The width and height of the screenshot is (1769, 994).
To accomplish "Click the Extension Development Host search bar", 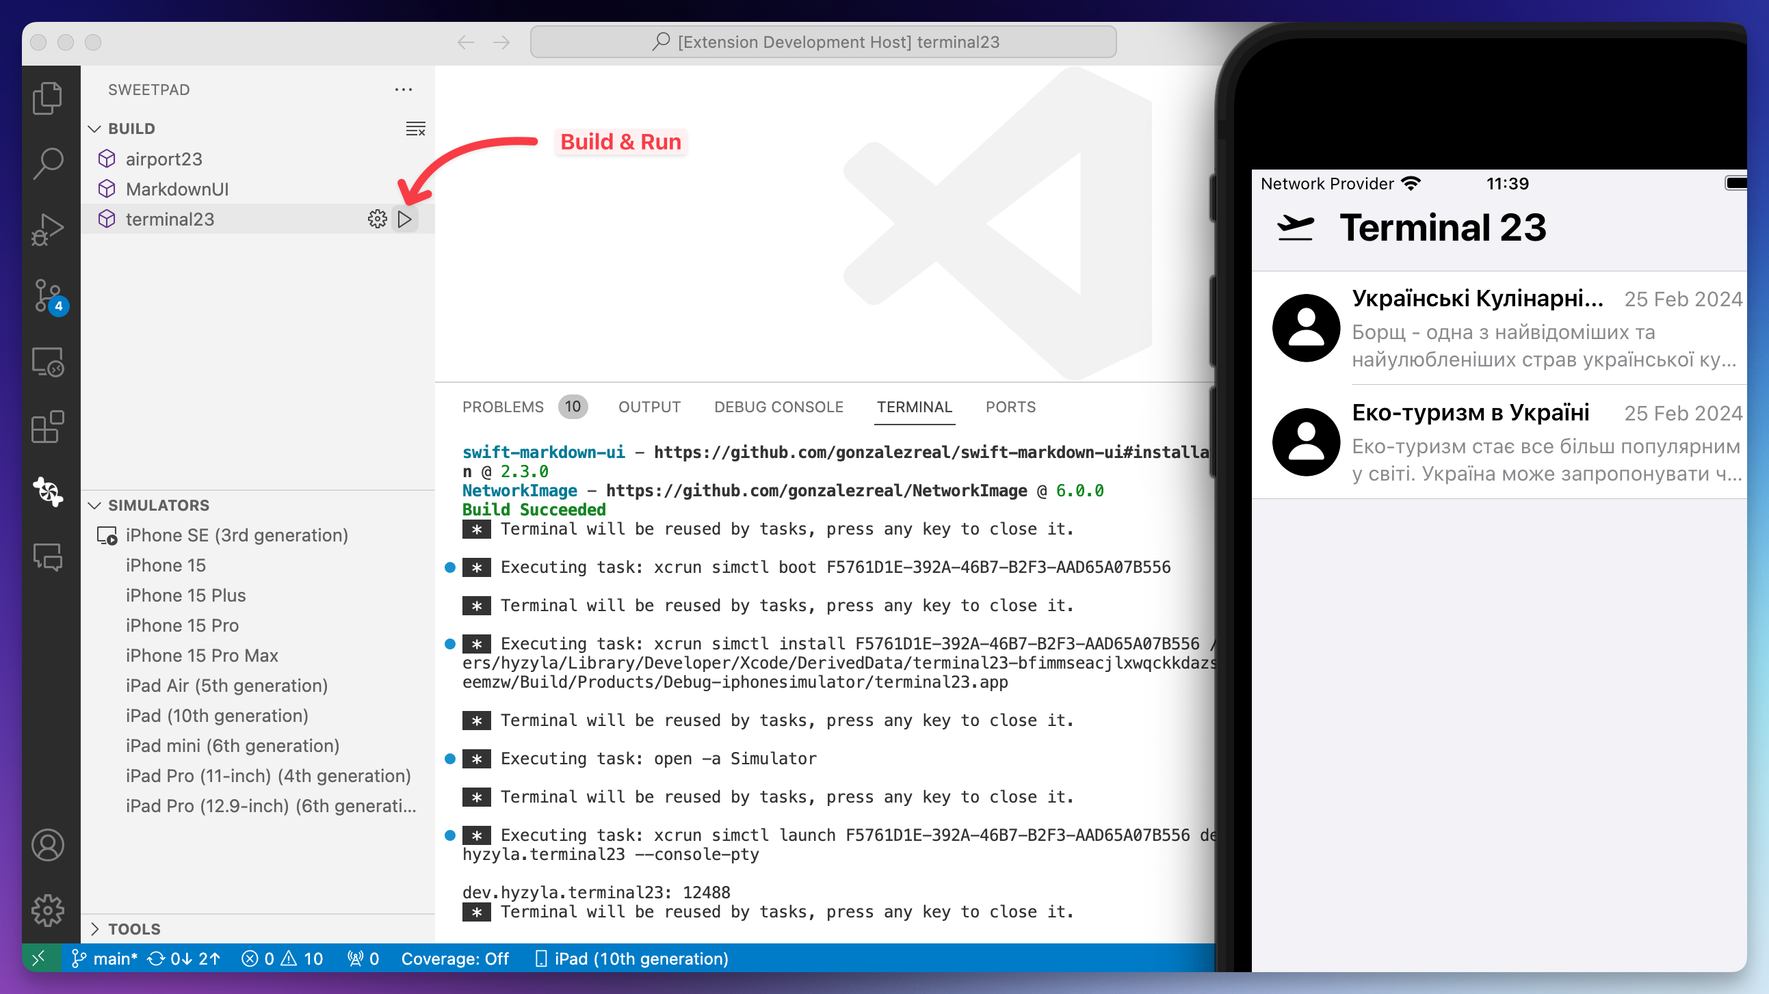I will click(823, 42).
